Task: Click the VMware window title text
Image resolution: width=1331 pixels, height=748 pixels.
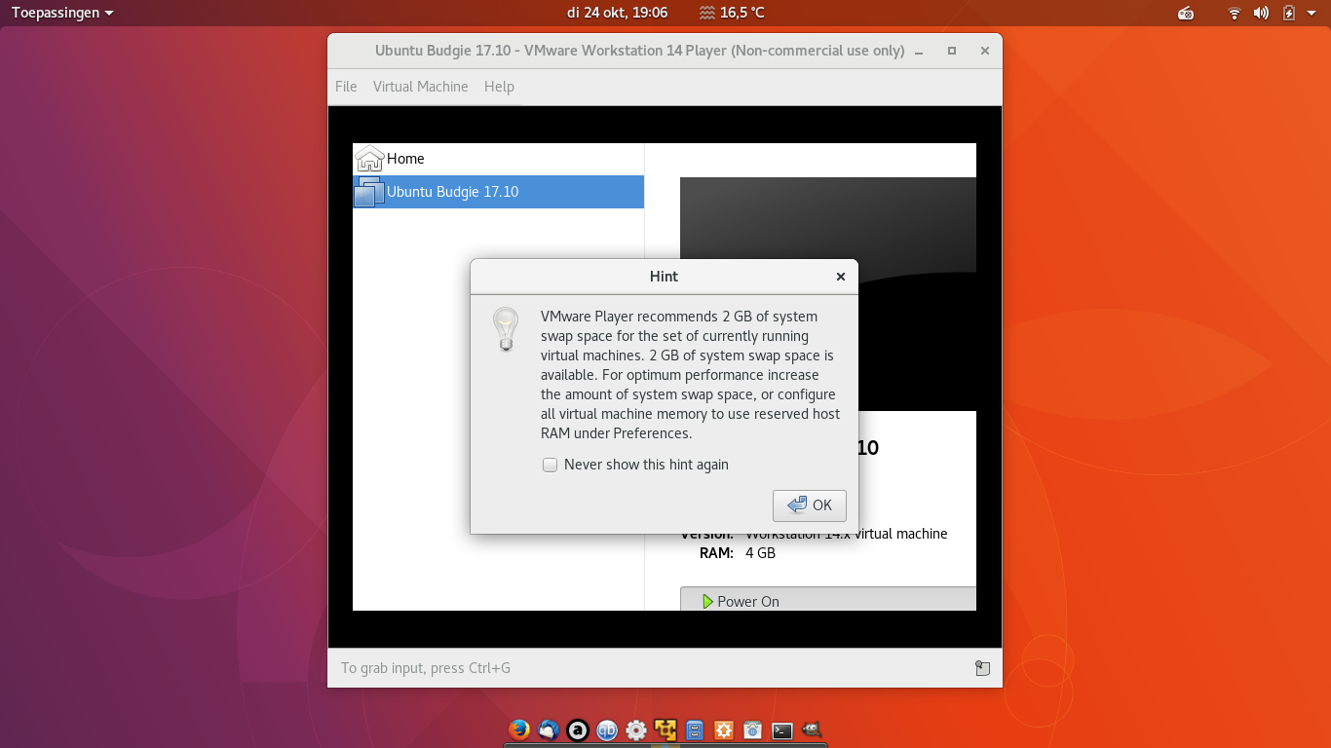Action: 639,51
